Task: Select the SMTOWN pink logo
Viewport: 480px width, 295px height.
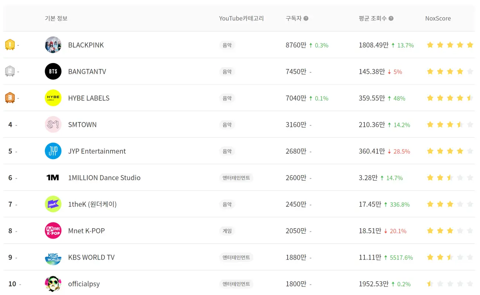Action: tap(53, 125)
